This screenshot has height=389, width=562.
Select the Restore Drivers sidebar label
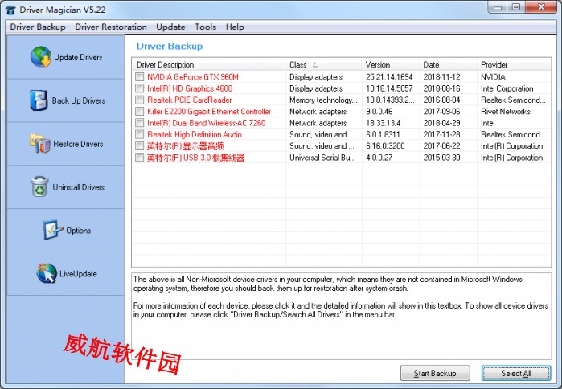[x=78, y=144]
